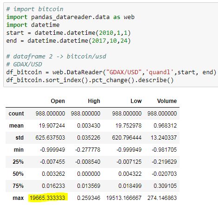This screenshot has height=205, width=218.
Task: Click the mean row label
Action: click(16, 126)
